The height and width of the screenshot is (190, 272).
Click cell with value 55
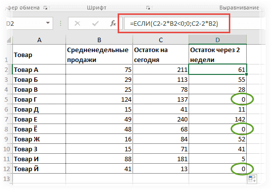click(x=217, y=79)
